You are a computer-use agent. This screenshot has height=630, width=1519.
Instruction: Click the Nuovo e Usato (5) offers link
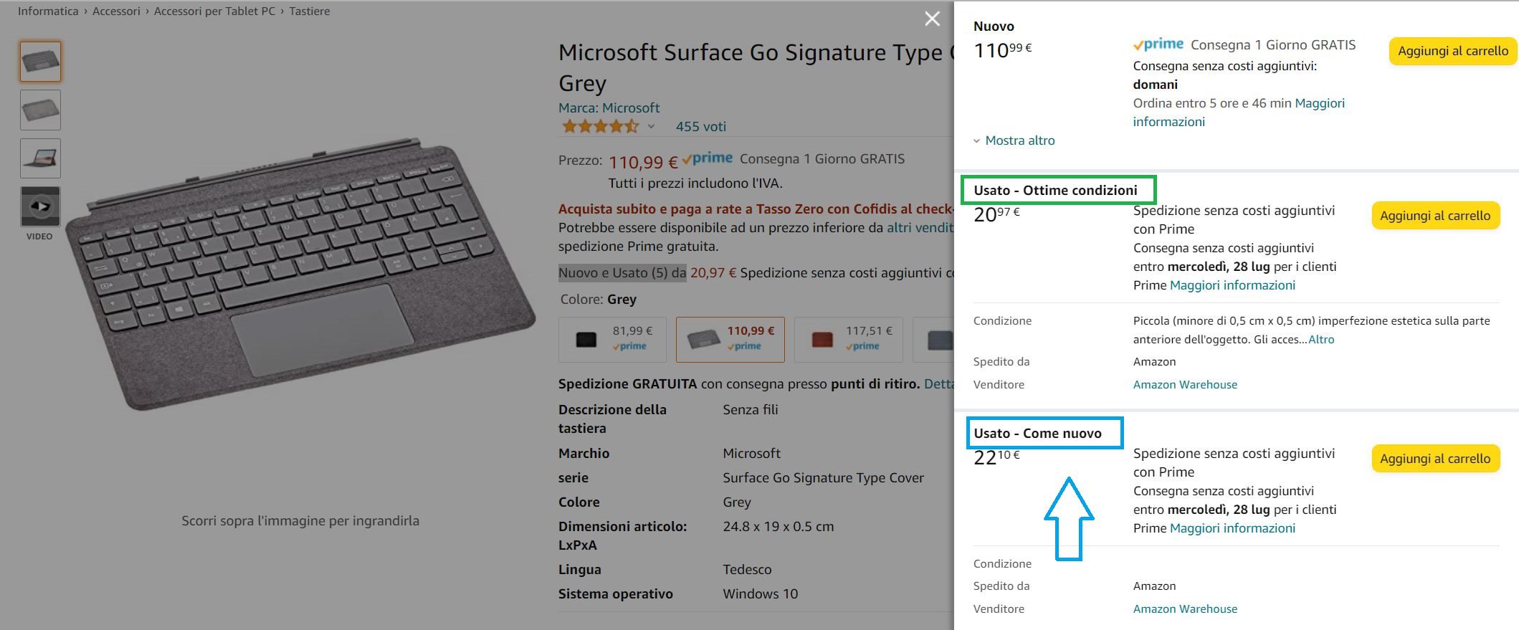pos(622,273)
